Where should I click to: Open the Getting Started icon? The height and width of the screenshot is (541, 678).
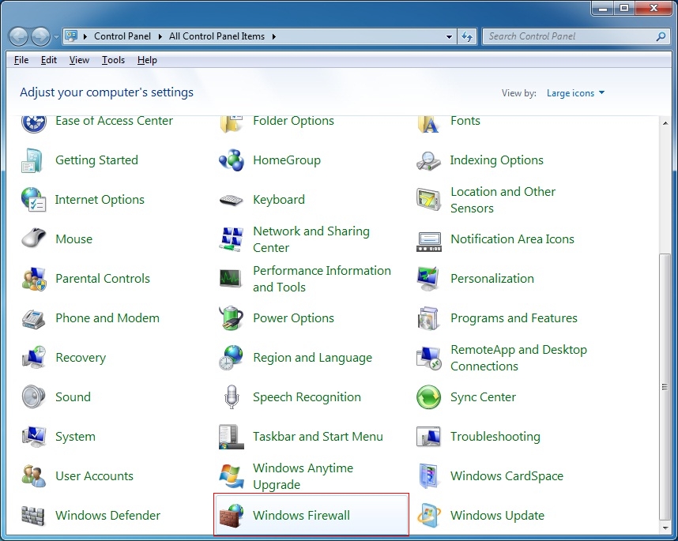click(x=33, y=160)
